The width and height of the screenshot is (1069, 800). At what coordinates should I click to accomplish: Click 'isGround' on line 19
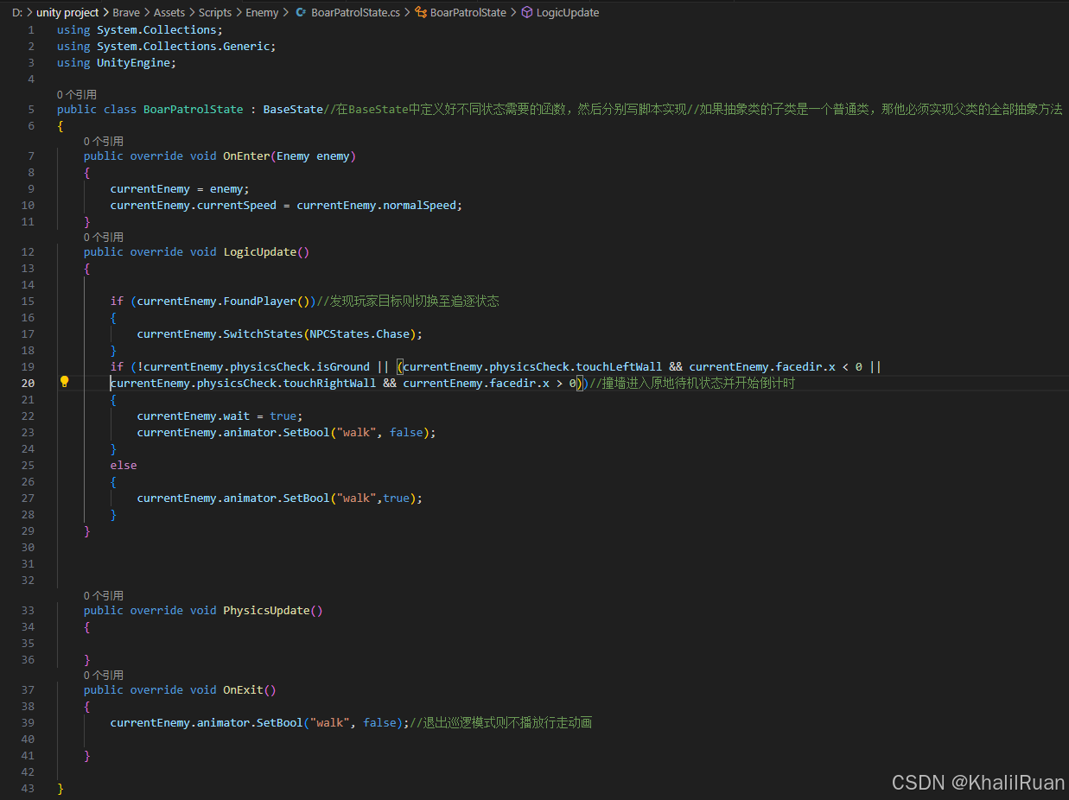click(x=343, y=366)
